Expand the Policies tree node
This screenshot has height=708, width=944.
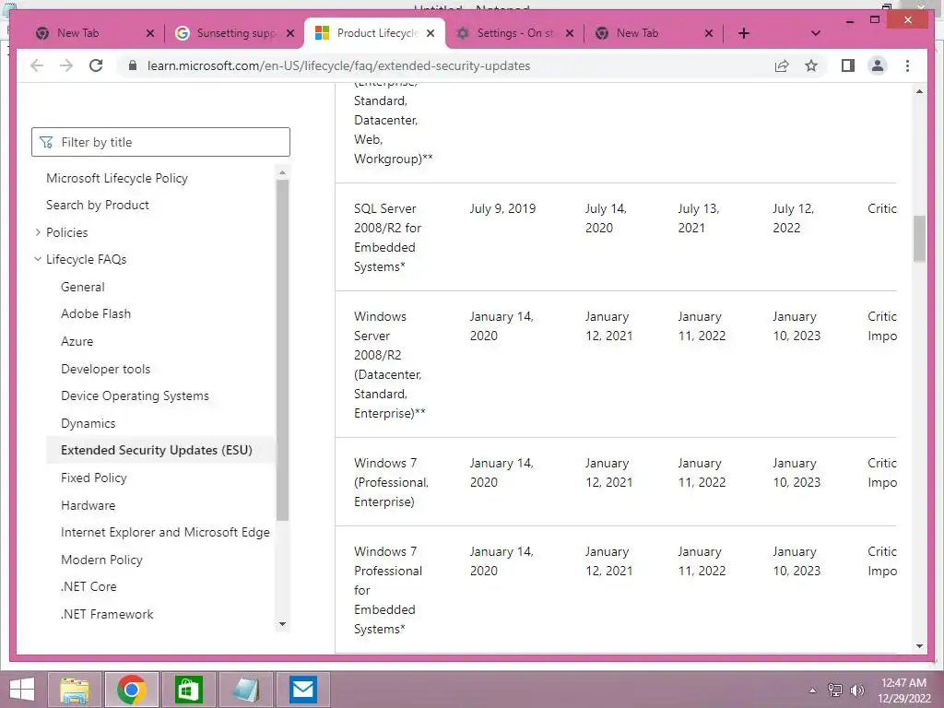(38, 232)
